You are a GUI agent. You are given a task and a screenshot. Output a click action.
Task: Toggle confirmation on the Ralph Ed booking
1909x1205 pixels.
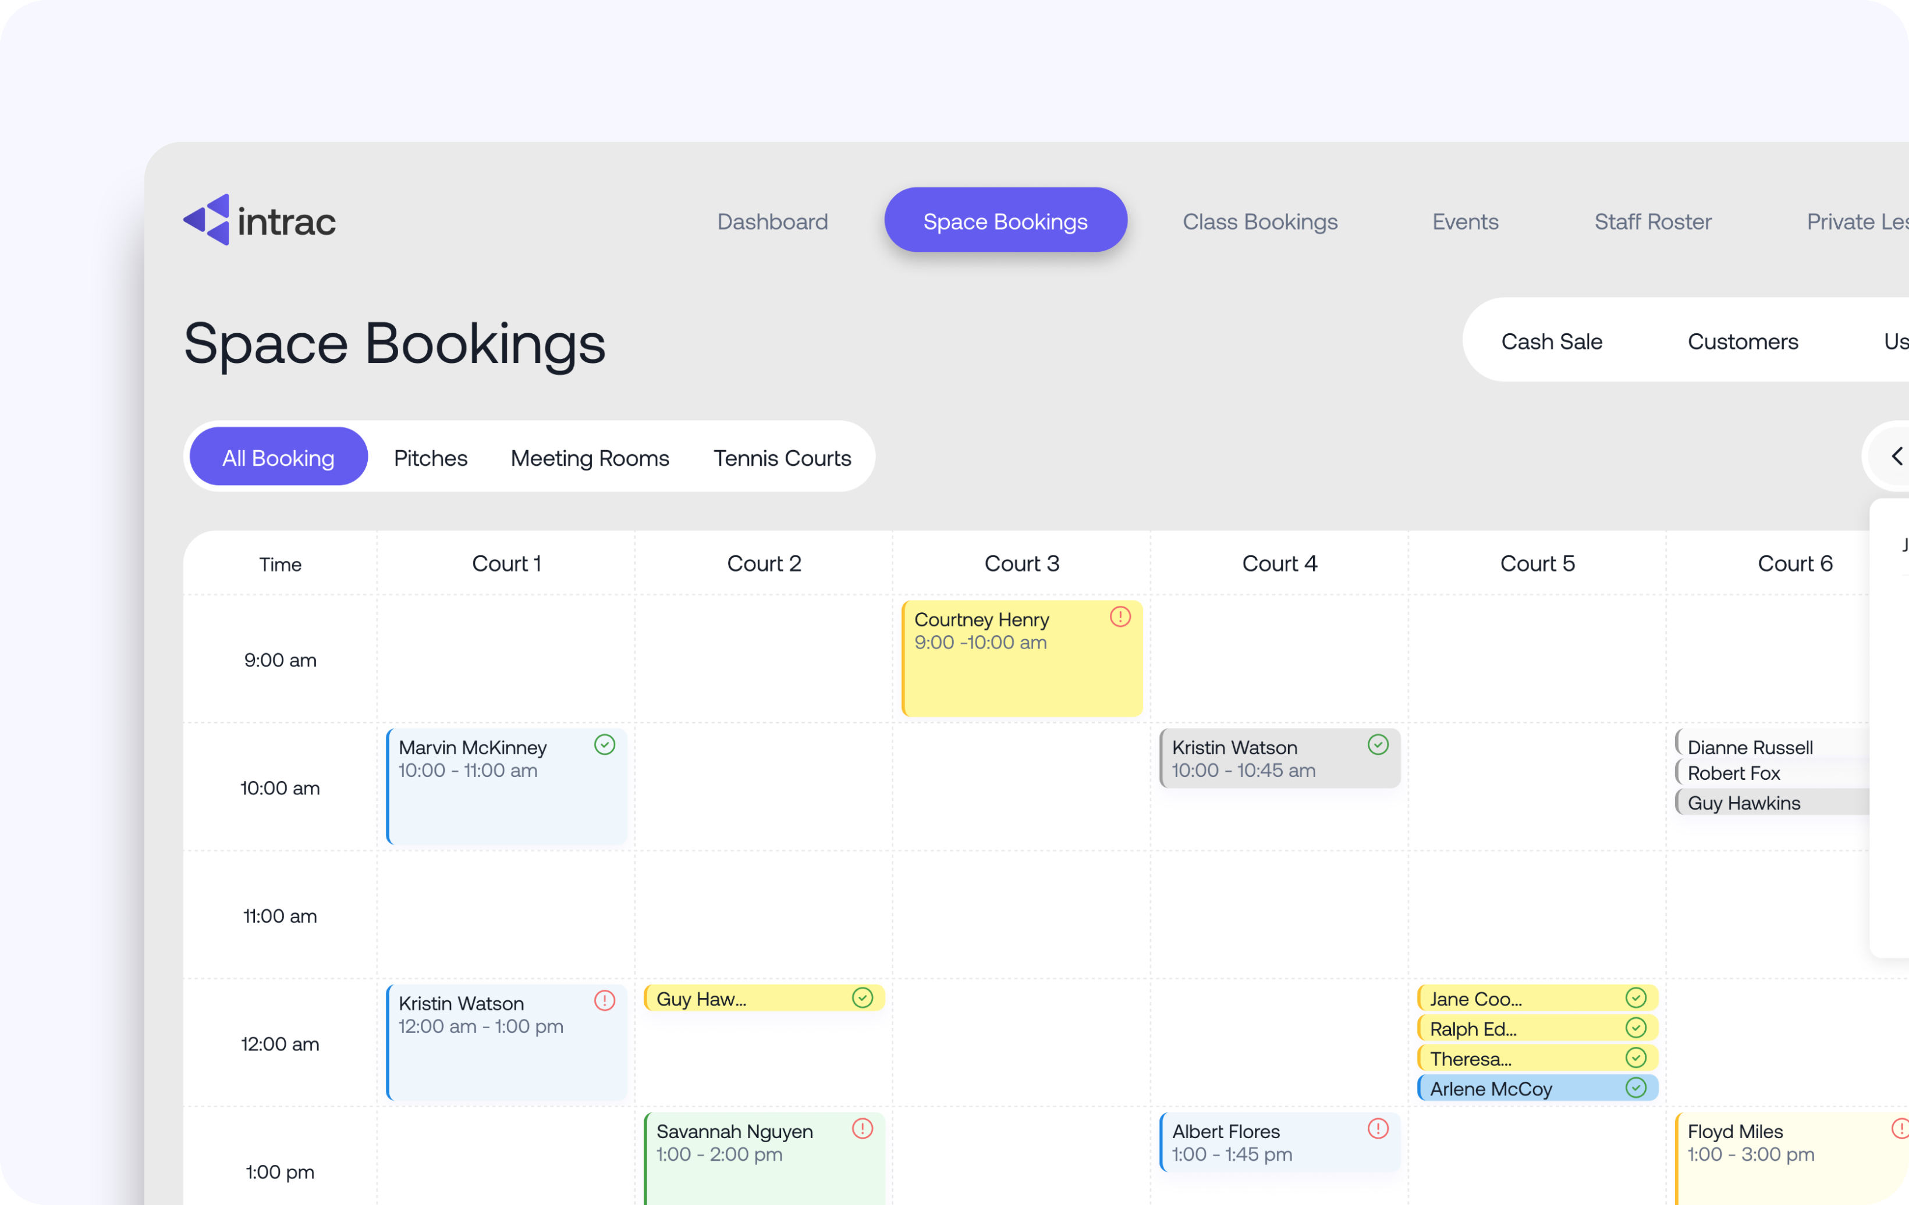(x=1636, y=1028)
